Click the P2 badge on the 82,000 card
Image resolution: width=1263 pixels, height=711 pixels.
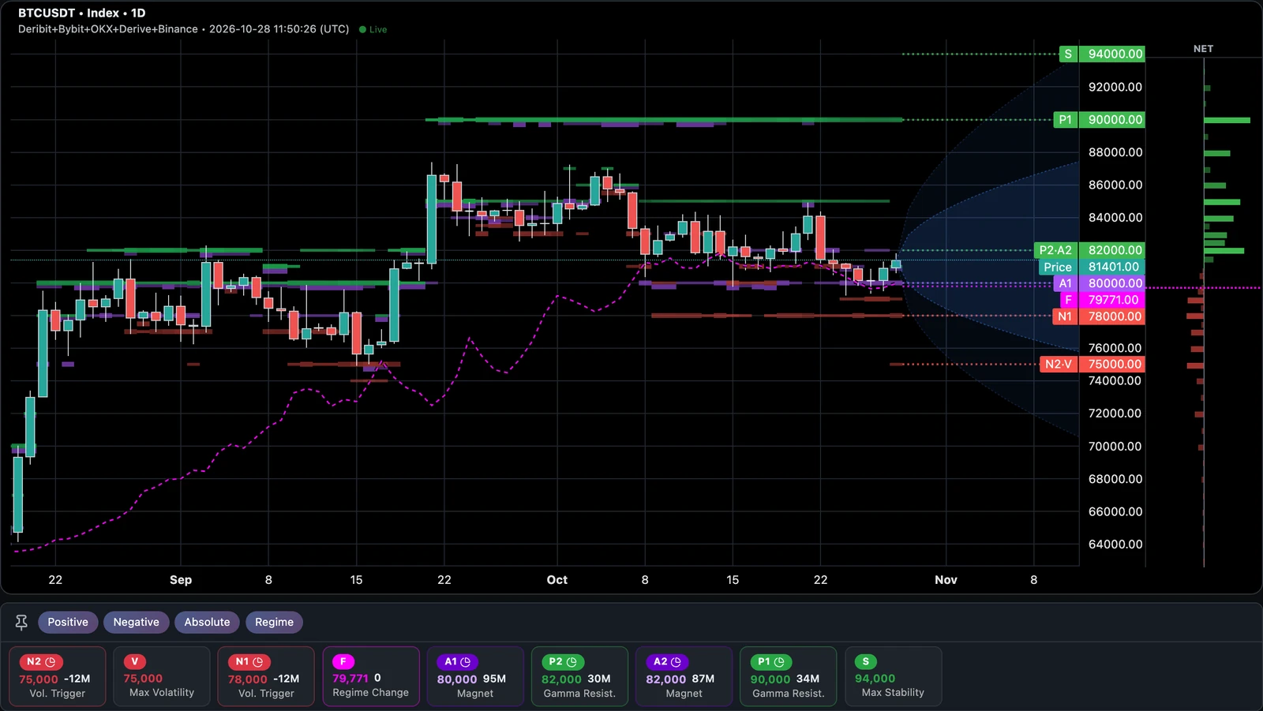562,662
